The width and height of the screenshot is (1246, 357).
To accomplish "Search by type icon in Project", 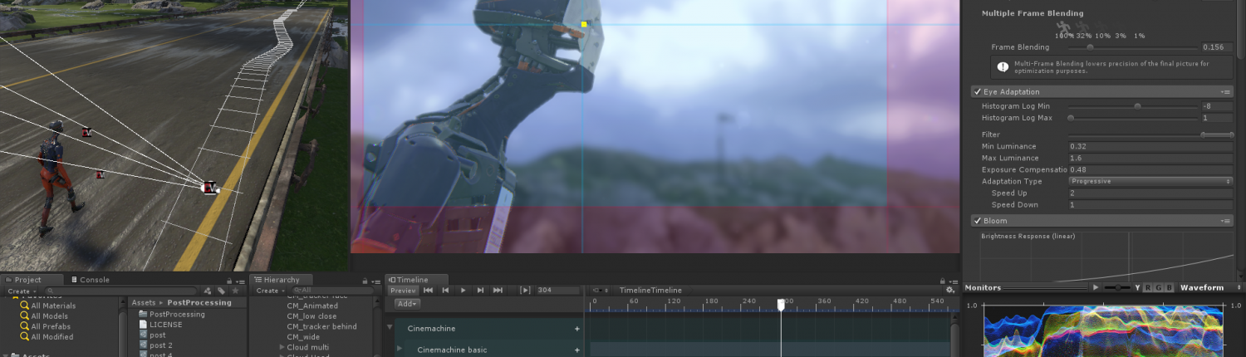I will pyautogui.click(x=208, y=291).
